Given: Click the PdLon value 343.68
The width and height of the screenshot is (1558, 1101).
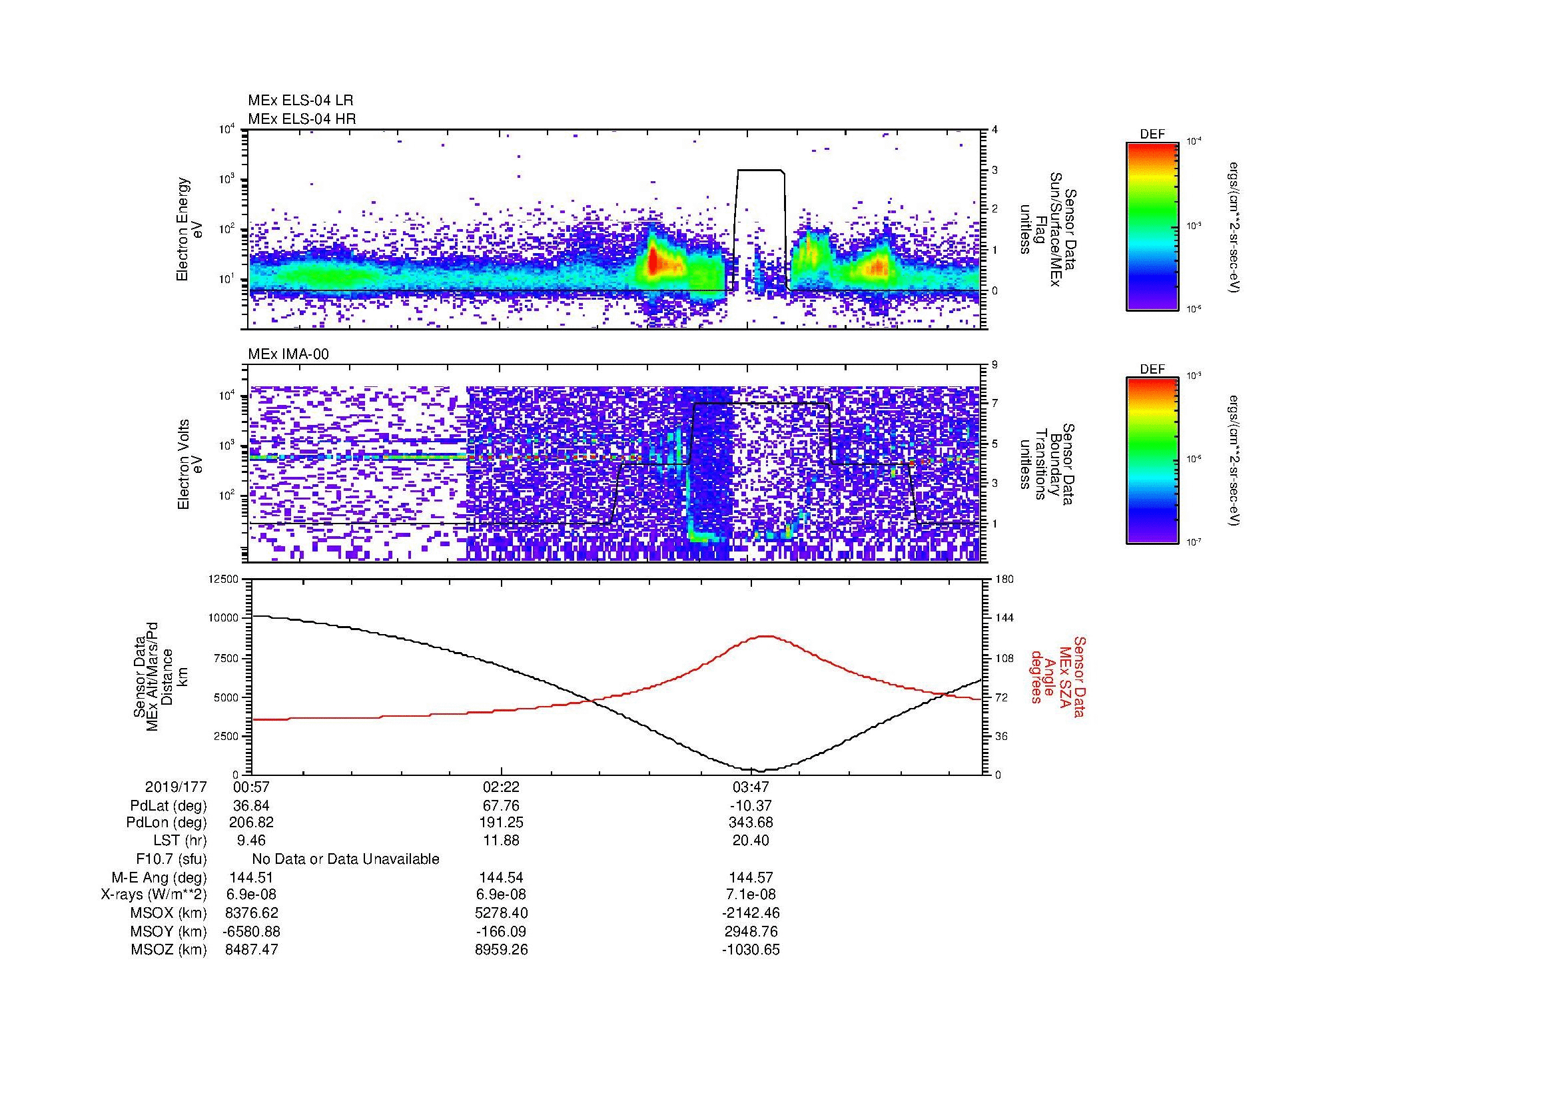Looking at the screenshot, I should click(751, 823).
